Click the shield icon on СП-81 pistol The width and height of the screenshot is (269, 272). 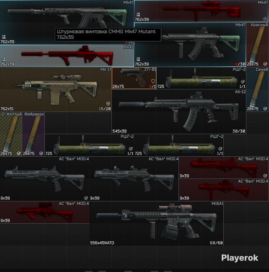(x=153, y=81)
